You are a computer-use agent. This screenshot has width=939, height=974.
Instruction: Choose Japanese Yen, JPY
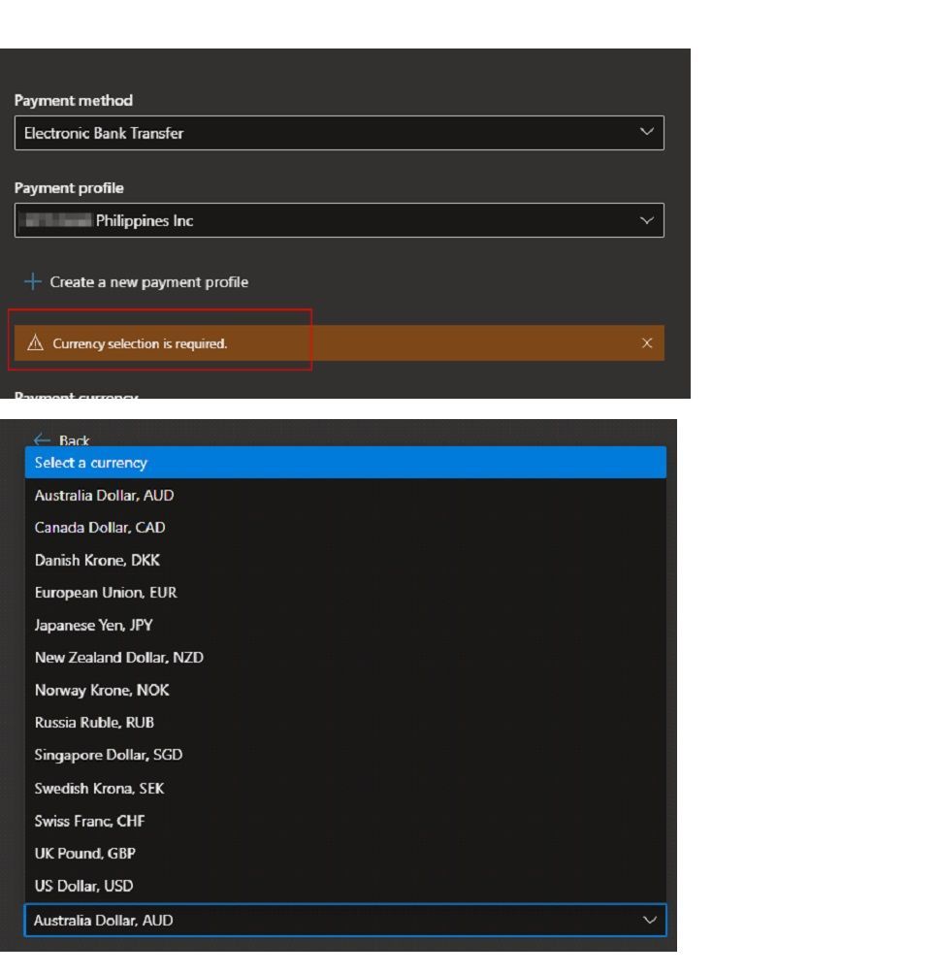click(x=345, y=625)
